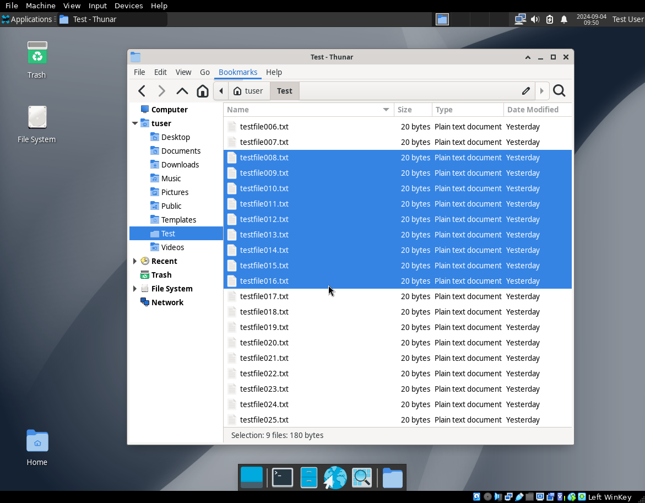Open the file cabinet icon in dock
This screenshot has width=645, height=503.
(308, 478)
